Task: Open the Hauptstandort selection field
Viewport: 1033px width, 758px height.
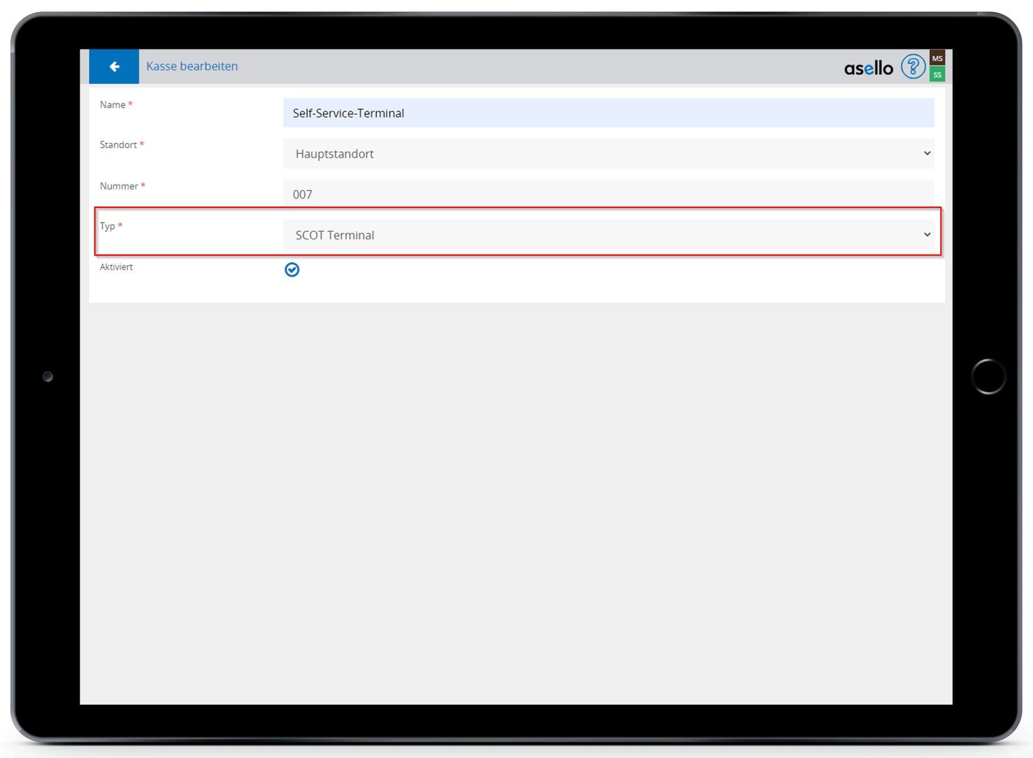Action: (603, 154)
